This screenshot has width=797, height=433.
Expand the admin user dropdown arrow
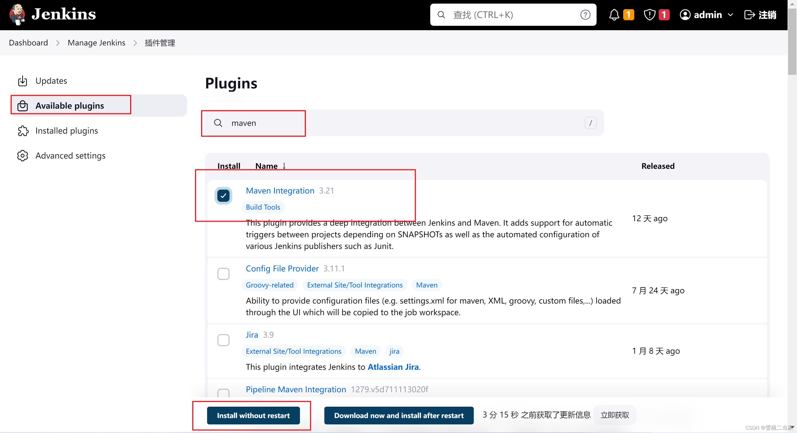[x=730, y=15]
